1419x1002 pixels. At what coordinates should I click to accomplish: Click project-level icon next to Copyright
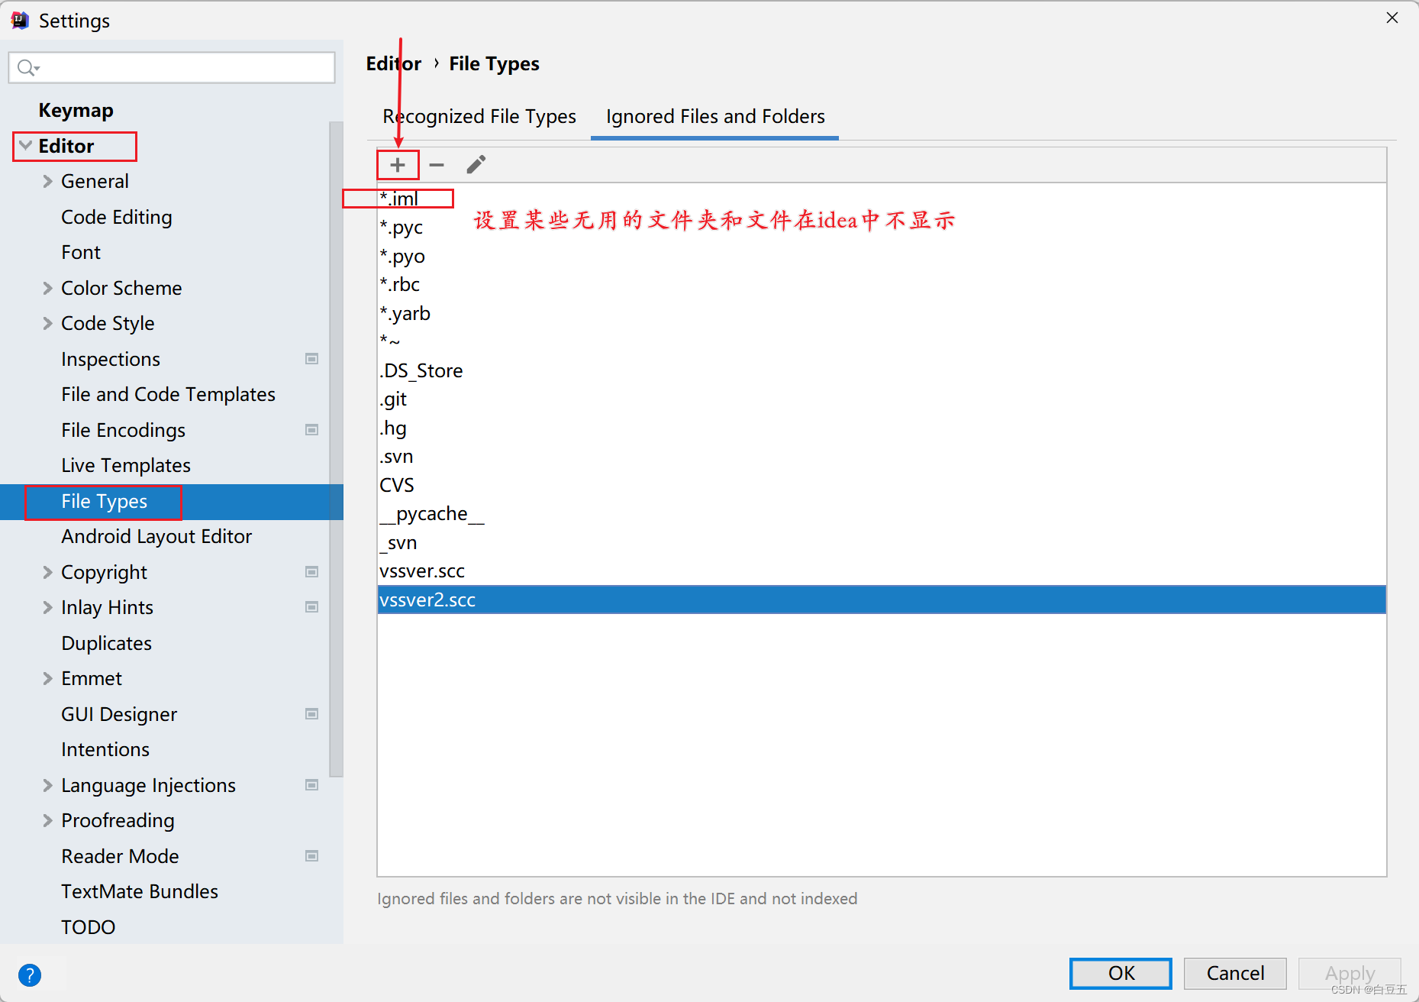311,572
